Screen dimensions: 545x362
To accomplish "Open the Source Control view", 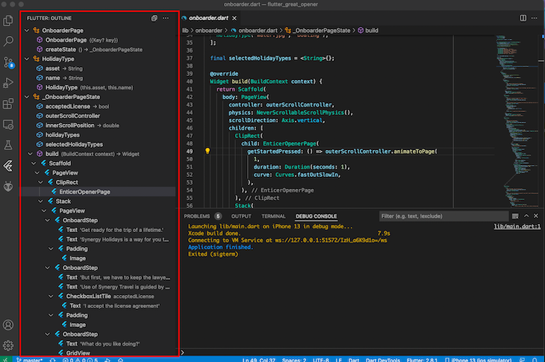I will click(9, 62).
